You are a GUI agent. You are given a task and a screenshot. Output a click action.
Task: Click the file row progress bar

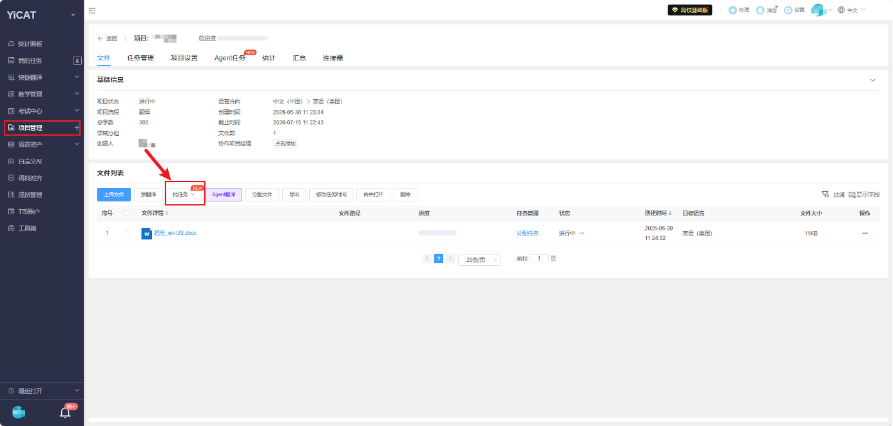437,233
